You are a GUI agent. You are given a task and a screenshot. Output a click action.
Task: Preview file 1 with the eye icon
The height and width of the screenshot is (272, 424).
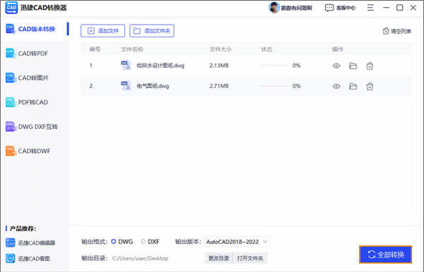336,66
